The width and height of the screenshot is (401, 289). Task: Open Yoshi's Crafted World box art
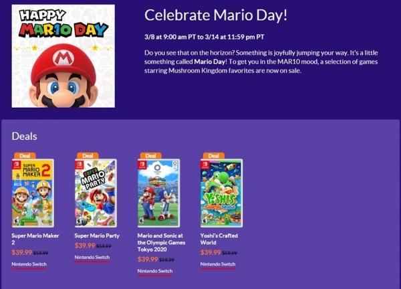pos(221,193)
